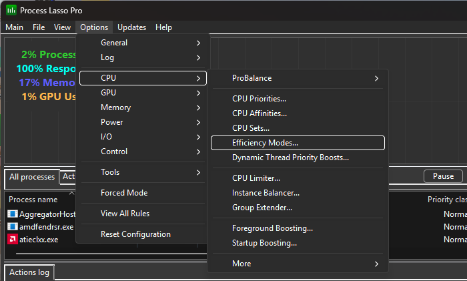
Task: Click the atieclxx.exe AMD icon
Action: pyautogui.click(x=13, y=240)
